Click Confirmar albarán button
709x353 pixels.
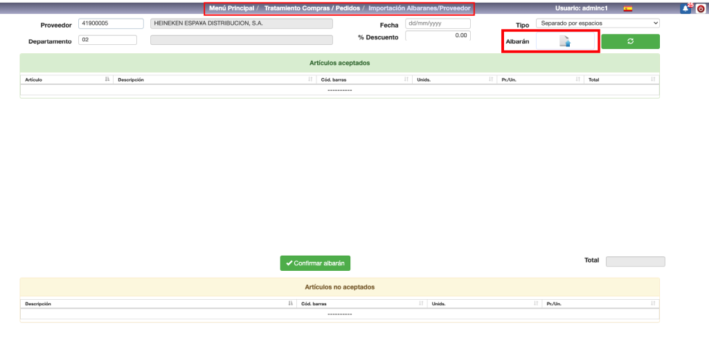pyautogui.click(x=315, y=263)
